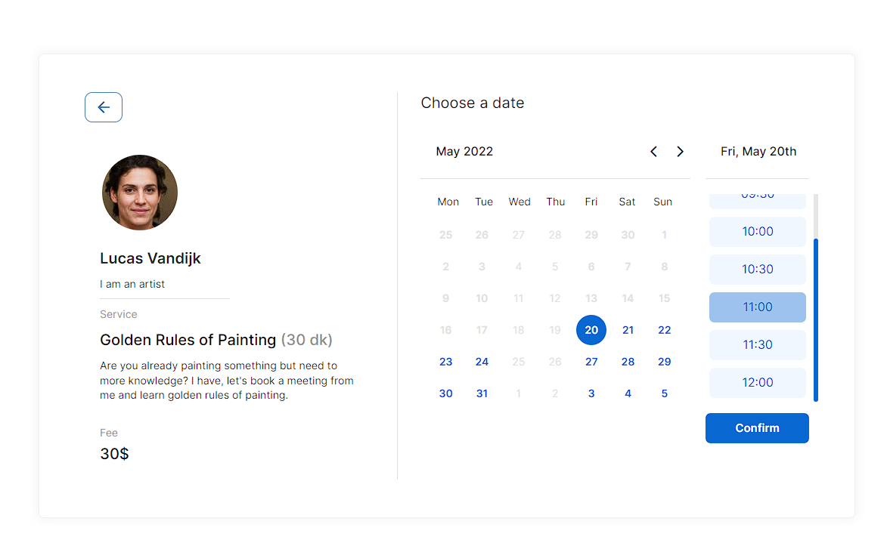Select Friday May 27
The image size is (887, 549).
coord(591,362)
